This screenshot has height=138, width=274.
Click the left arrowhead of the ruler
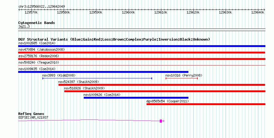(x=19, y=10)
